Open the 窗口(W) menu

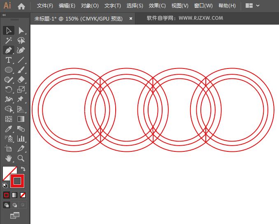[x=203, y=6]
